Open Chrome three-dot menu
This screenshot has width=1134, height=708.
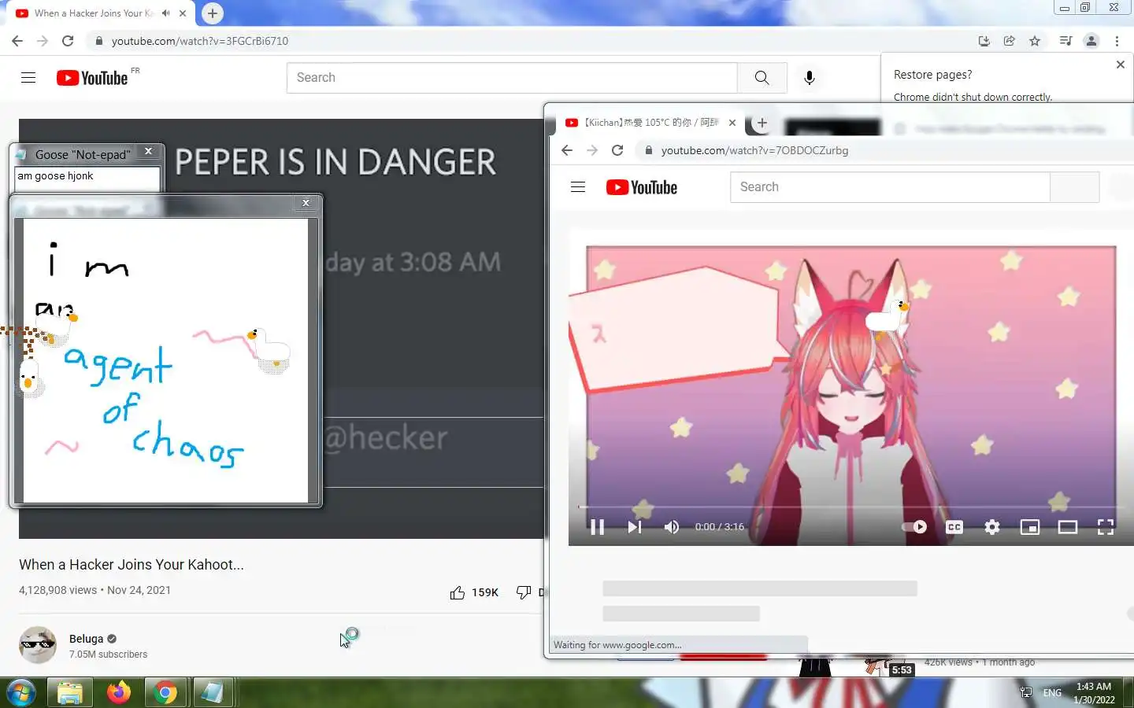click(x=1117, y=41)
